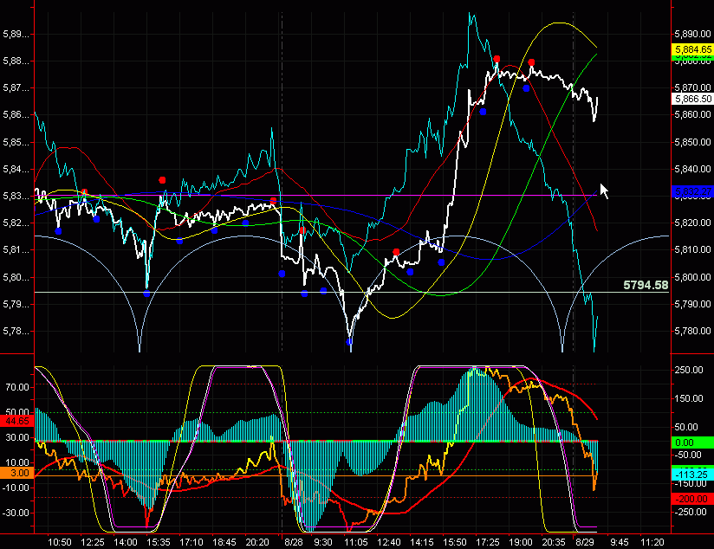714x549 pixels.
Task: Click the 5,840.00 right axis label
Action: pos(692,169)
